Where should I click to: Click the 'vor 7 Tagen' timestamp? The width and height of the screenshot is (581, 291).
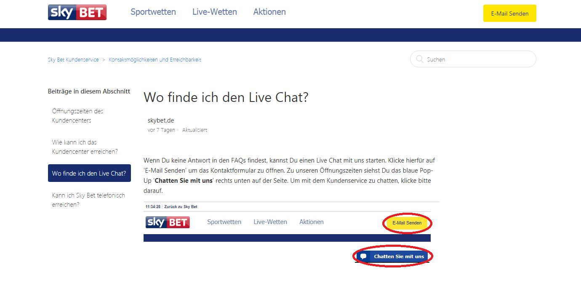pos(161,130)
